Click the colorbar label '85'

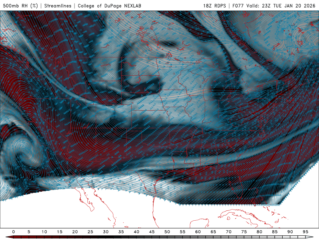[x=275, y=232]
